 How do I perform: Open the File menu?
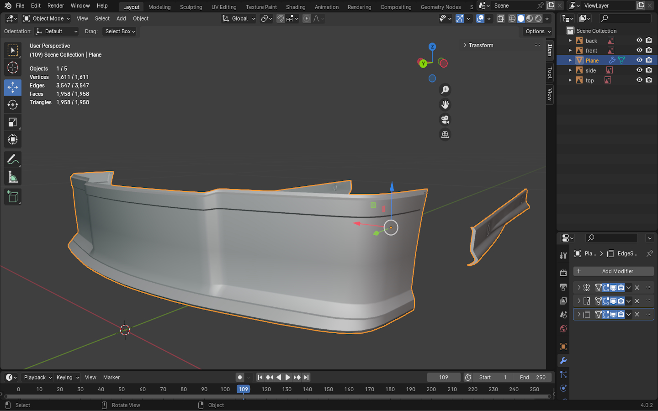coord(20,5)
